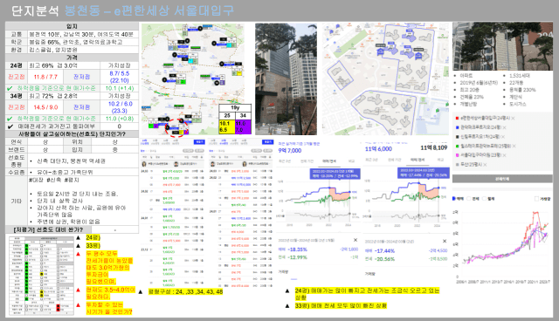Click the gray bar button below complex list
This screenshot has width=559, height=321.
pos(502,179)
